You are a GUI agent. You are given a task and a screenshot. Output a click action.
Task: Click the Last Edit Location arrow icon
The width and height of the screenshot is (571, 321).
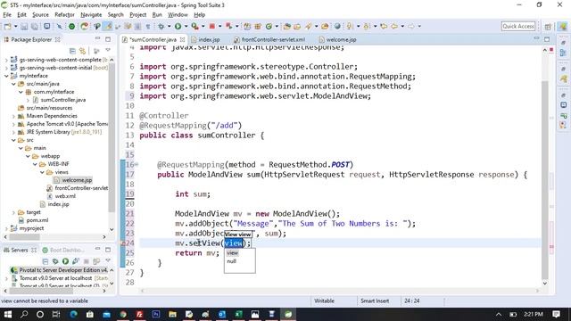click(384, 26)
